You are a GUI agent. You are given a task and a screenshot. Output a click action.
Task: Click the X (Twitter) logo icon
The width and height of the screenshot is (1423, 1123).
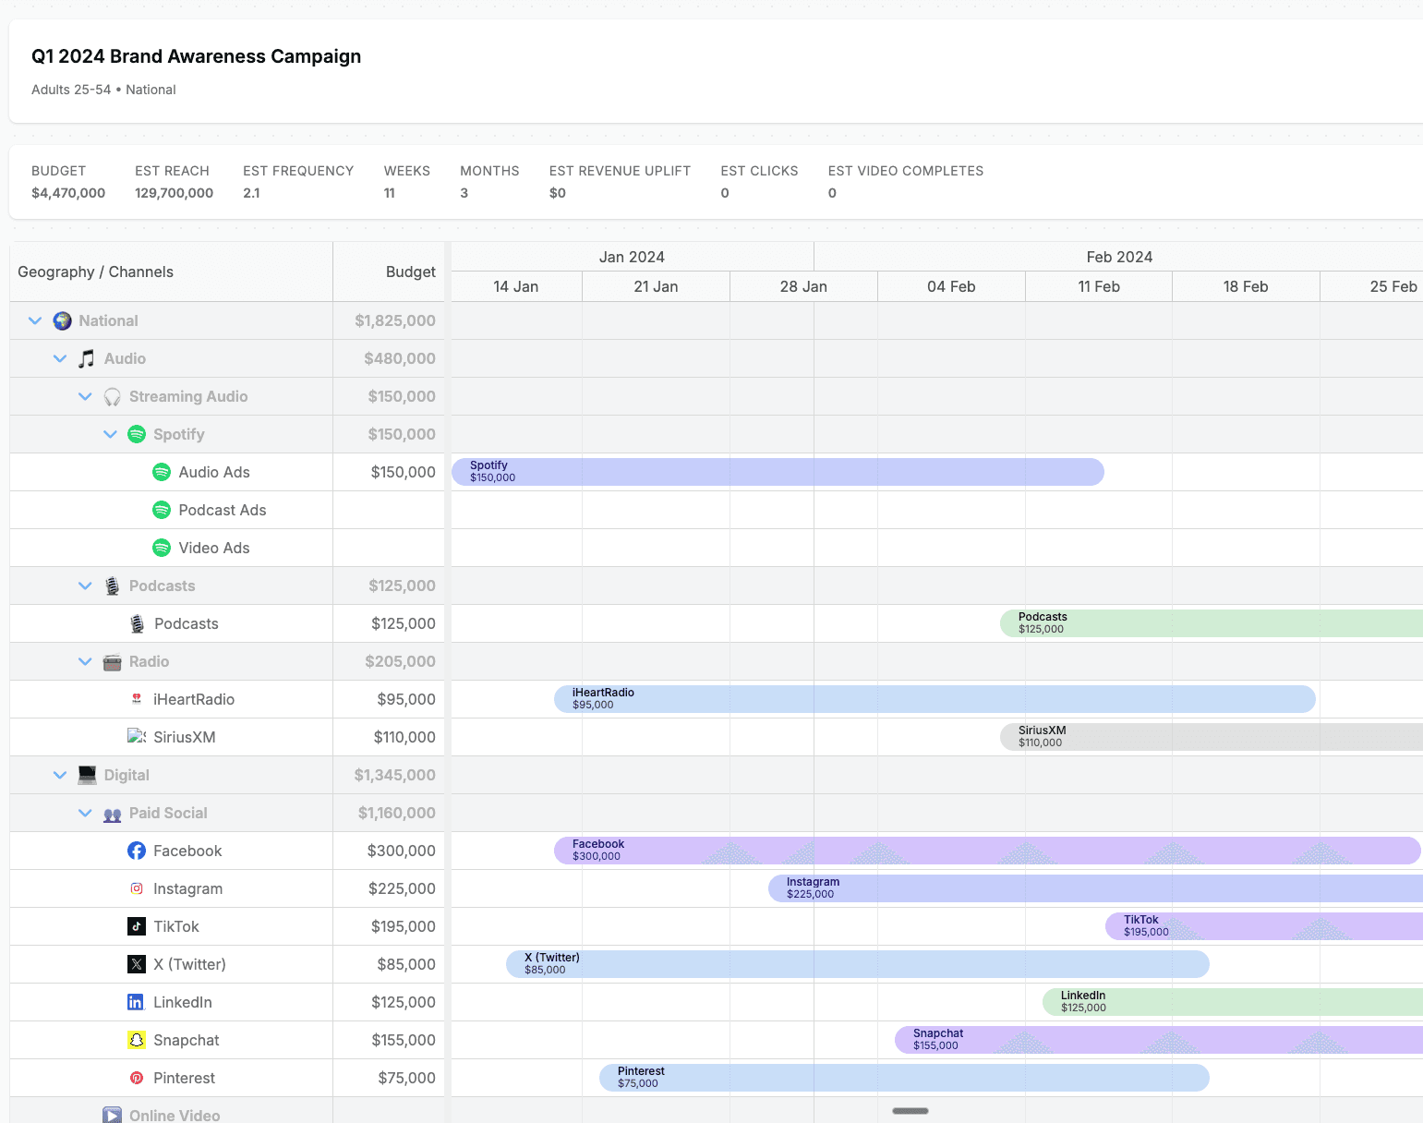coord(137,964)
